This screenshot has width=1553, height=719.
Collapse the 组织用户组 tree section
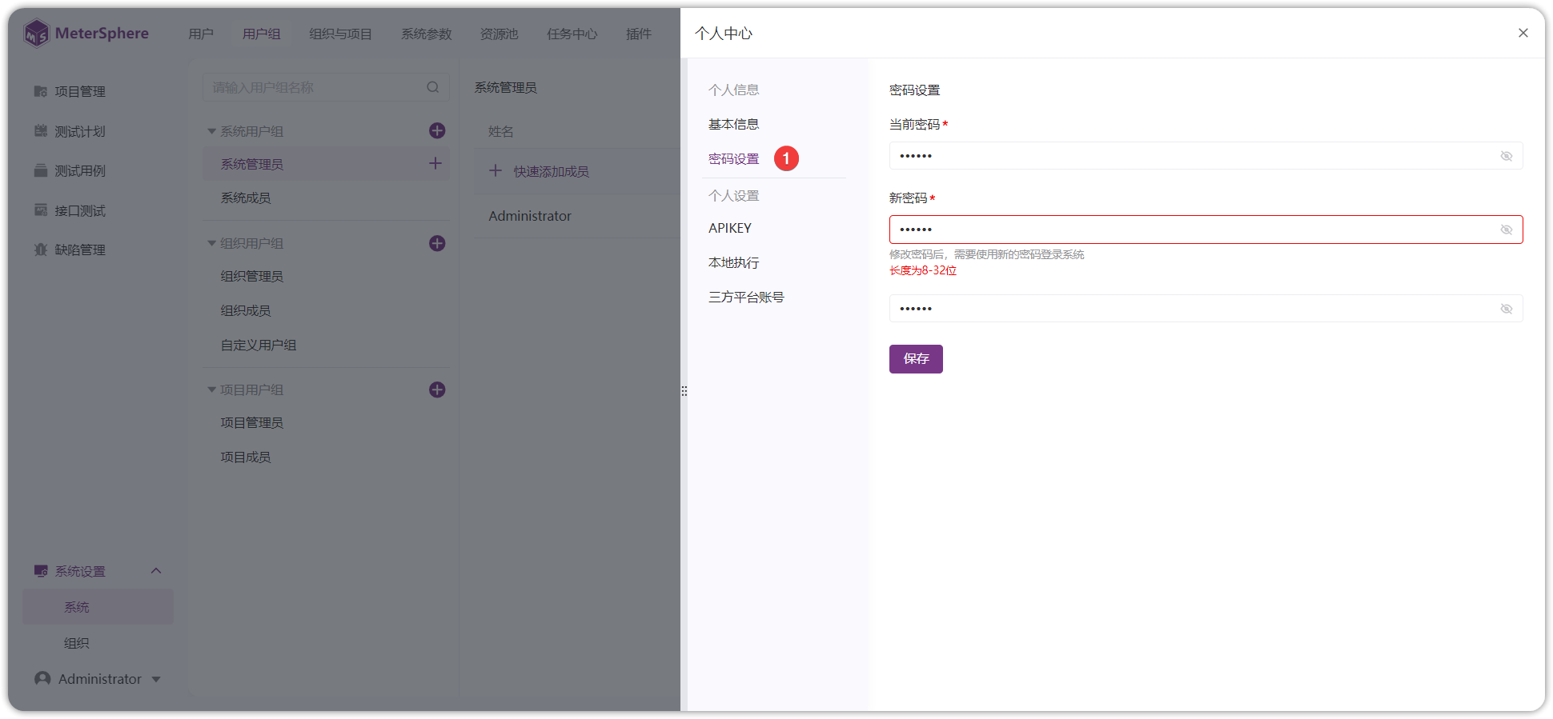tap(212, 243)
